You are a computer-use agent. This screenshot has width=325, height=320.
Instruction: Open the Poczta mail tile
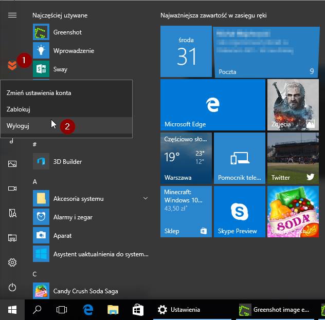point(266,52)
